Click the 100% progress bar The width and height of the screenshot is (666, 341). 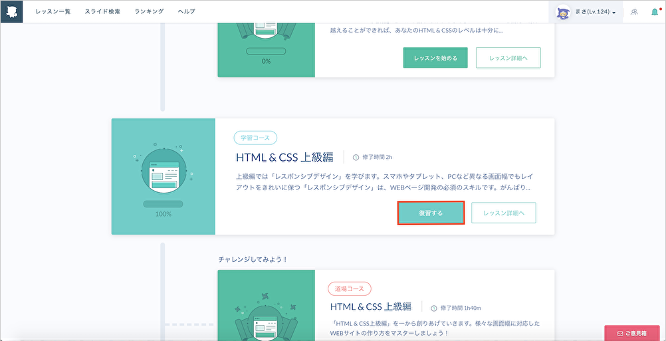point(163,204)
